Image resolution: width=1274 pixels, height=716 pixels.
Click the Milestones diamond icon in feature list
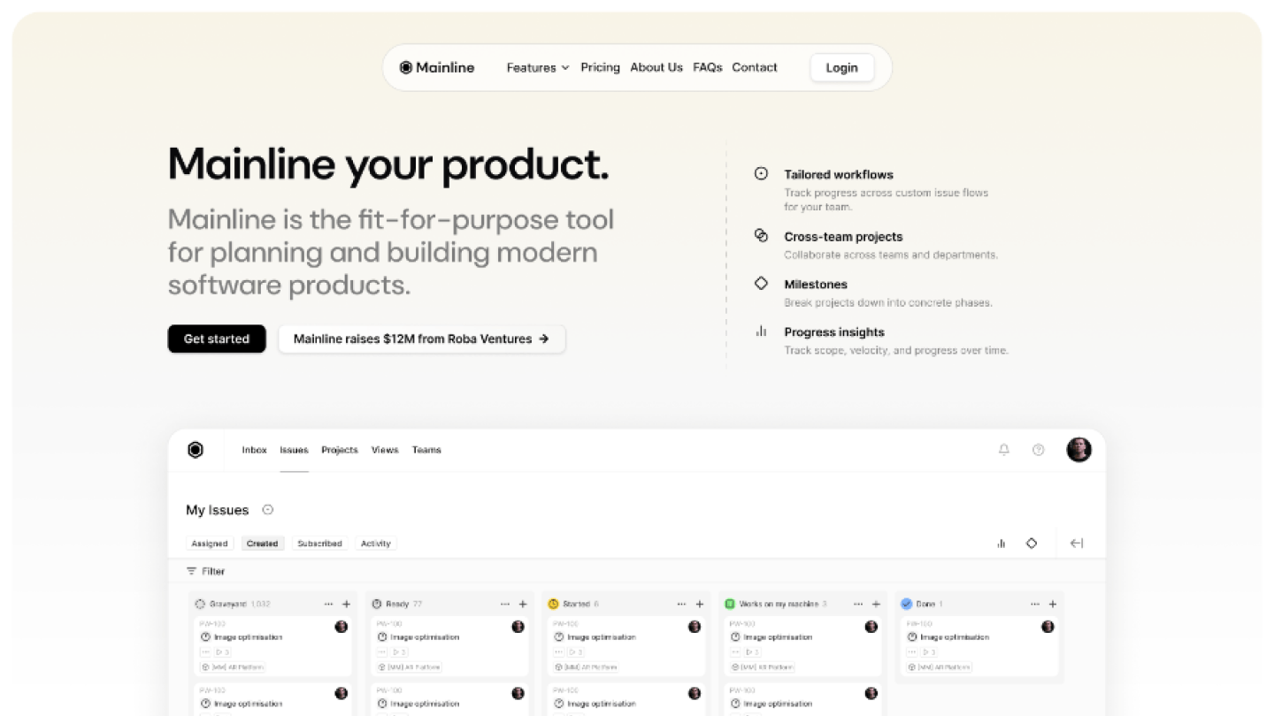pos(761,283)
